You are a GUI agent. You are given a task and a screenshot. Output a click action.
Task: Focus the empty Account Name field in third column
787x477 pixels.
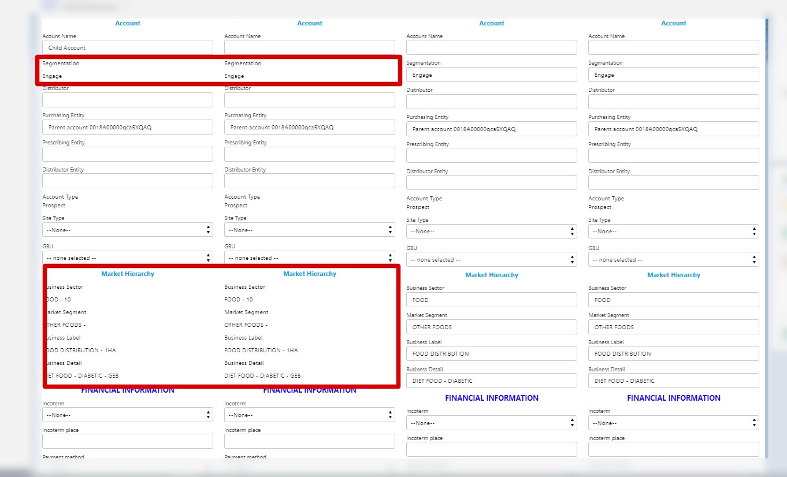(492, 47)
